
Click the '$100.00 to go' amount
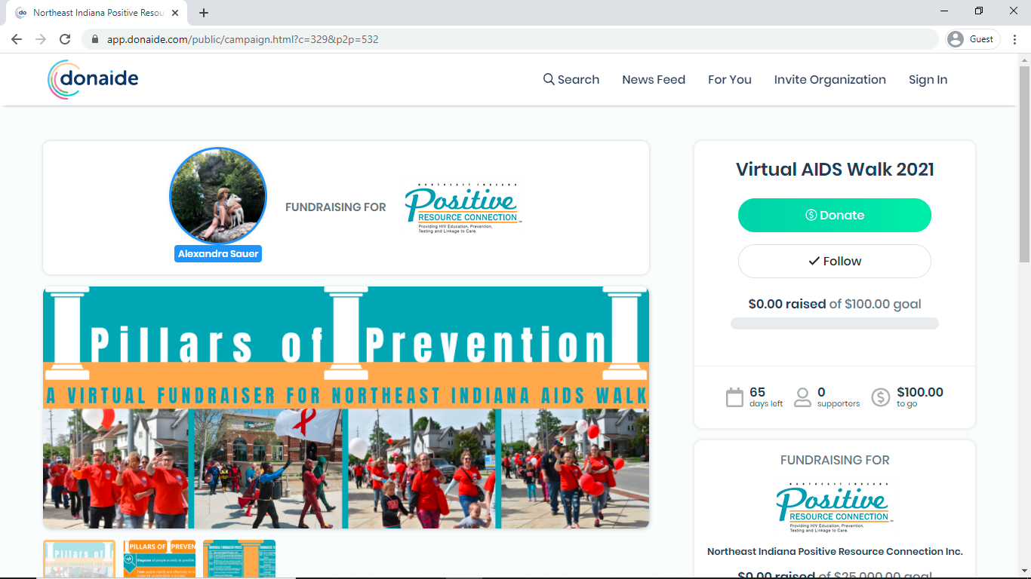tap(920, 397)
